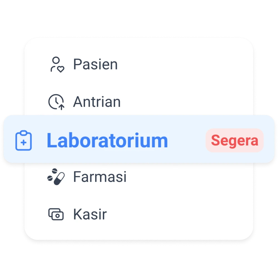Click the Antrian clock icon
Screen dimensions: 278x278
tap(56, 102)
